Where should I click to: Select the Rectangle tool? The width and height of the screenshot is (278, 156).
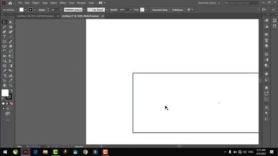[4, 42]
